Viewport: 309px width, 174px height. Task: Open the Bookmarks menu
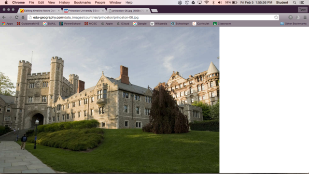pos(83,2)
